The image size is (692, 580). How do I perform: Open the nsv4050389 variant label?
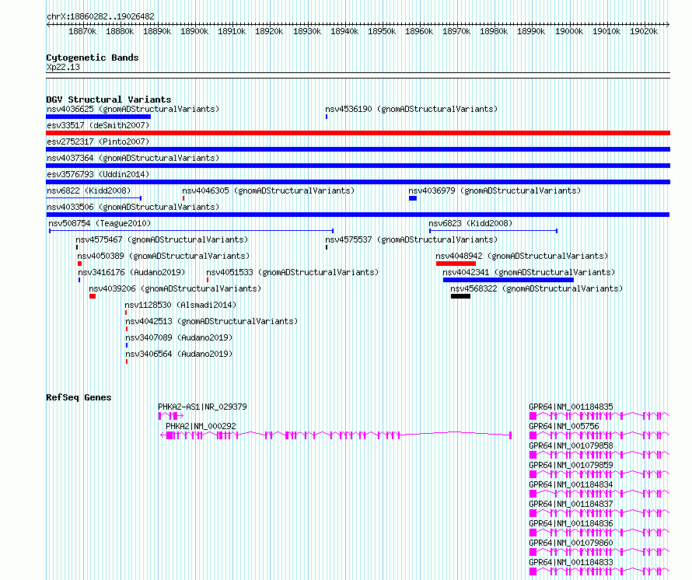163,256
